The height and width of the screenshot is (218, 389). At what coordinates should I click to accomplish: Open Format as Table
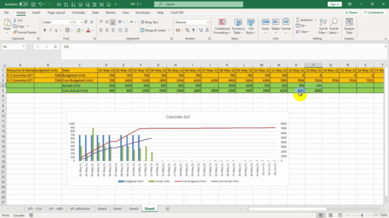pos(238,27)
